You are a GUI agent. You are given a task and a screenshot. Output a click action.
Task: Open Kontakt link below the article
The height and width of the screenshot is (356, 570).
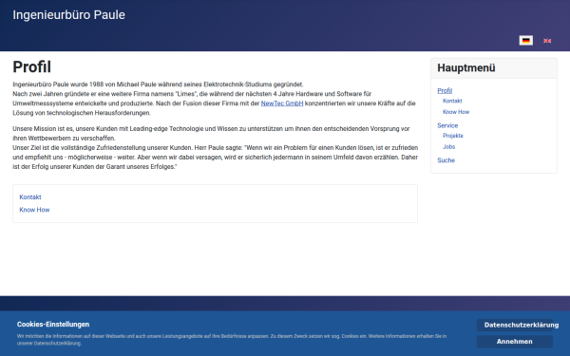30,197
